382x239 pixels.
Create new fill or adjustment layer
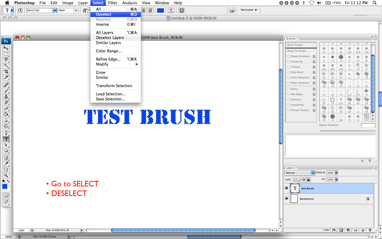(348, 230)
